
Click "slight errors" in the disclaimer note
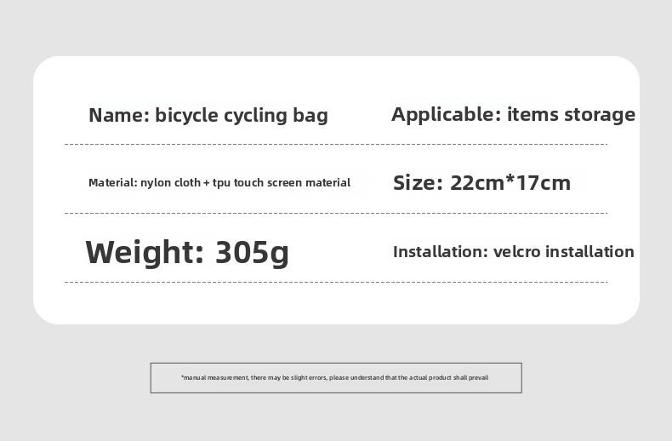point(308,377)
